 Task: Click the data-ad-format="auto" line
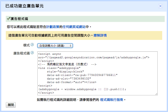(72, 82)
